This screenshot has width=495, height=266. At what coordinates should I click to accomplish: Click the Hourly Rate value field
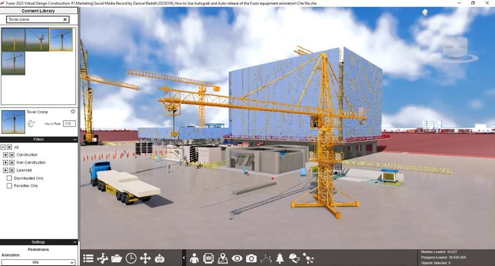pos(69,123)
